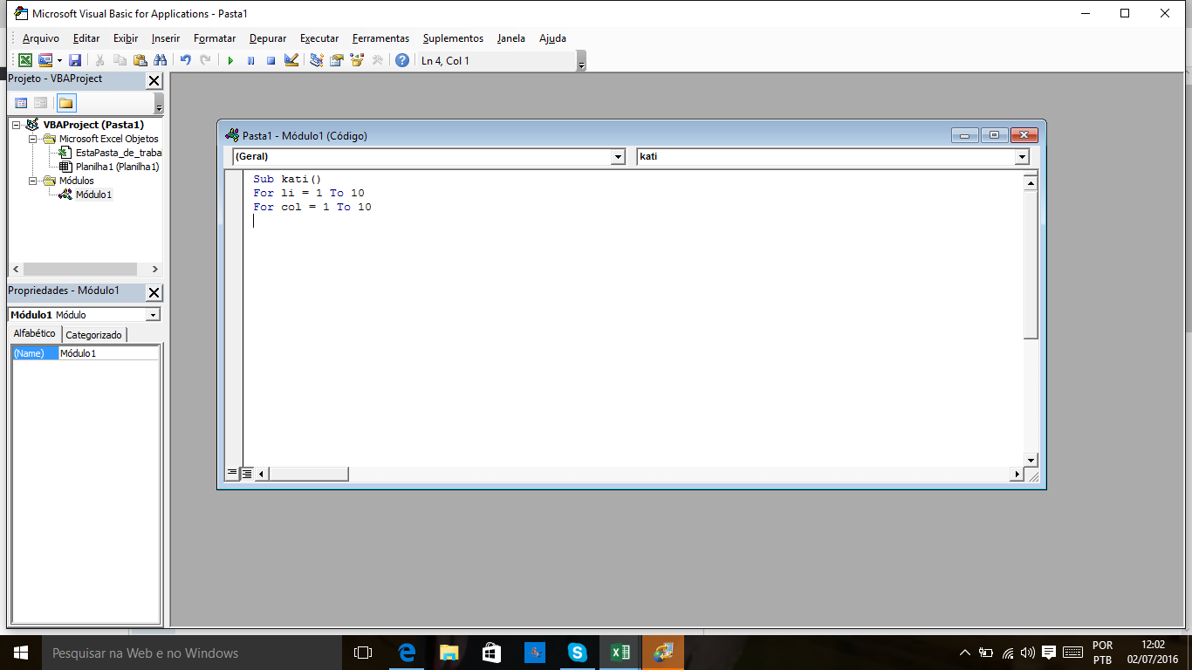This screenshot has width=1192, height=670.
Task: Click the Copy icon in toolbar
Action: coord(120,60)
